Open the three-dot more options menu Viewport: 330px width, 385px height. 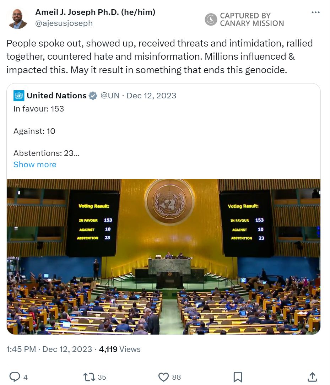click(315, 12)
